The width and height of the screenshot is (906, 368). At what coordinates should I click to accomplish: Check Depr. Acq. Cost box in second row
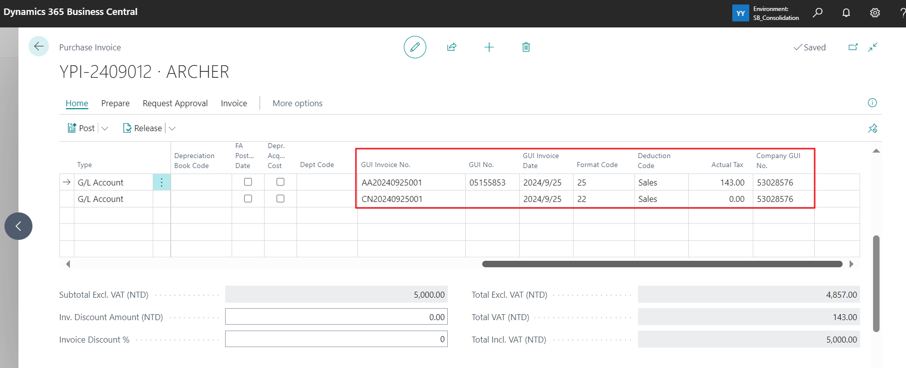pos(281,198)
